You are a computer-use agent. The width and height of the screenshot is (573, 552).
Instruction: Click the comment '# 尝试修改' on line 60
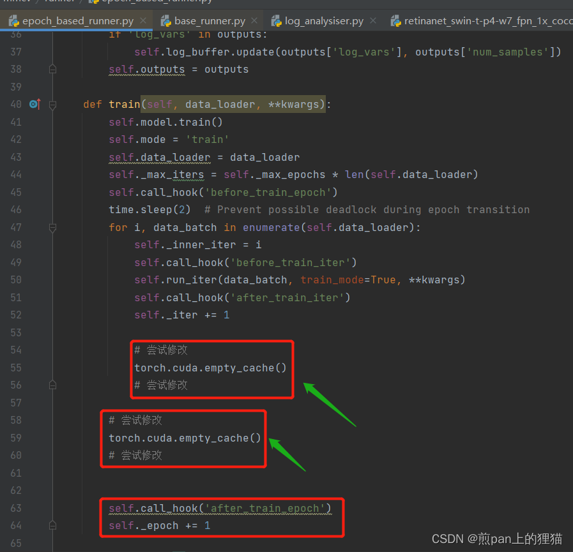[x=135, y=455]
